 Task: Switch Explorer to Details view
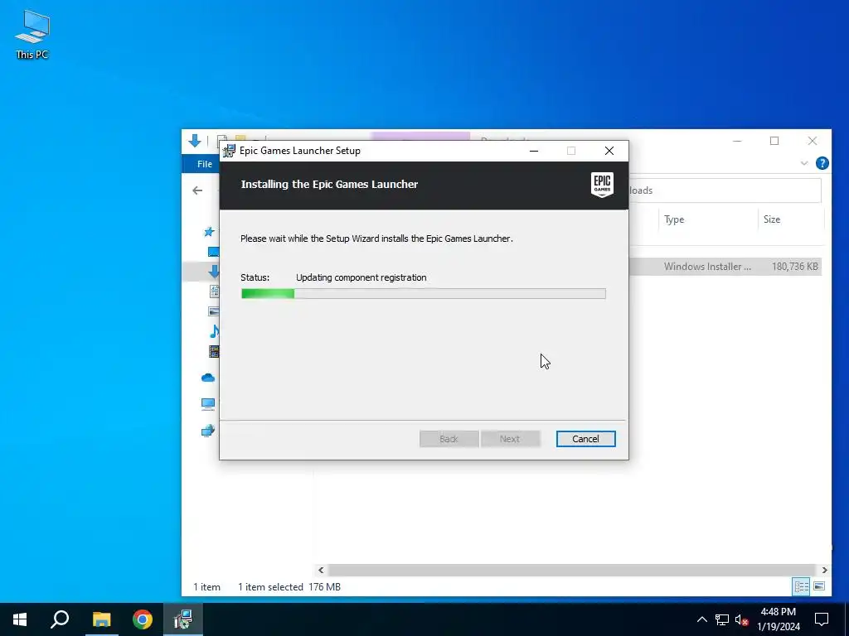coord(802,587)
